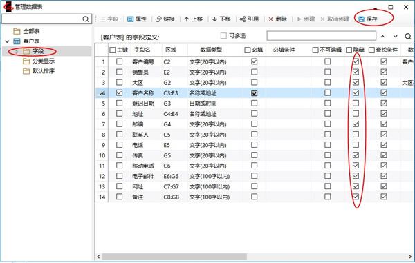This screenshot has height=263, width=415.
Task: Uncheck 查找条件 for 备注 row
Action: (384, 197)
